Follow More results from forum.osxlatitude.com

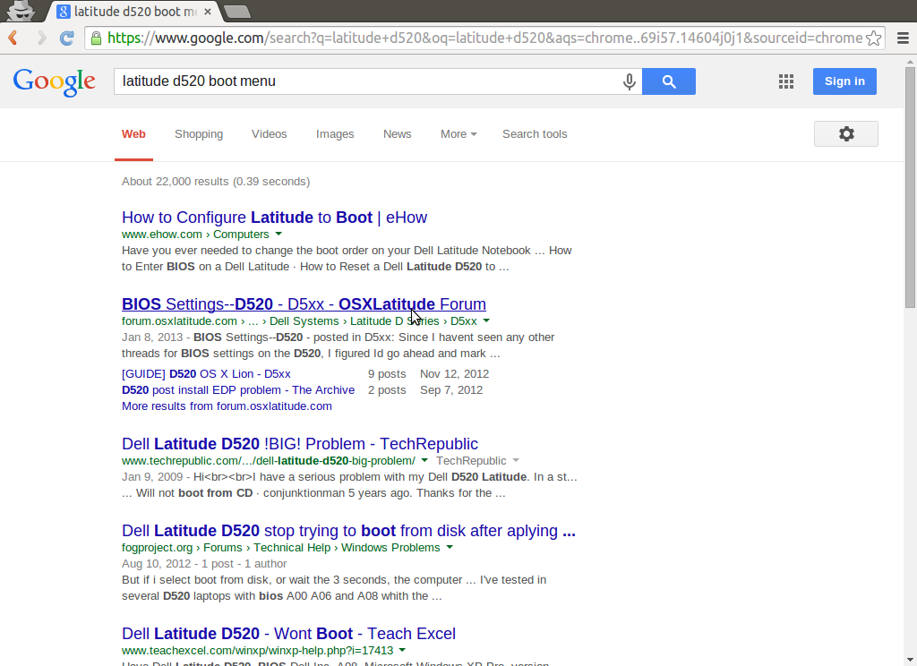click(227, 406)
